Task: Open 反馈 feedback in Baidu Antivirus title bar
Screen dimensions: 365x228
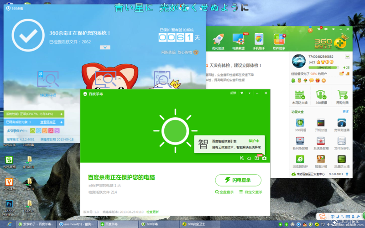Action: click(233, 93)
